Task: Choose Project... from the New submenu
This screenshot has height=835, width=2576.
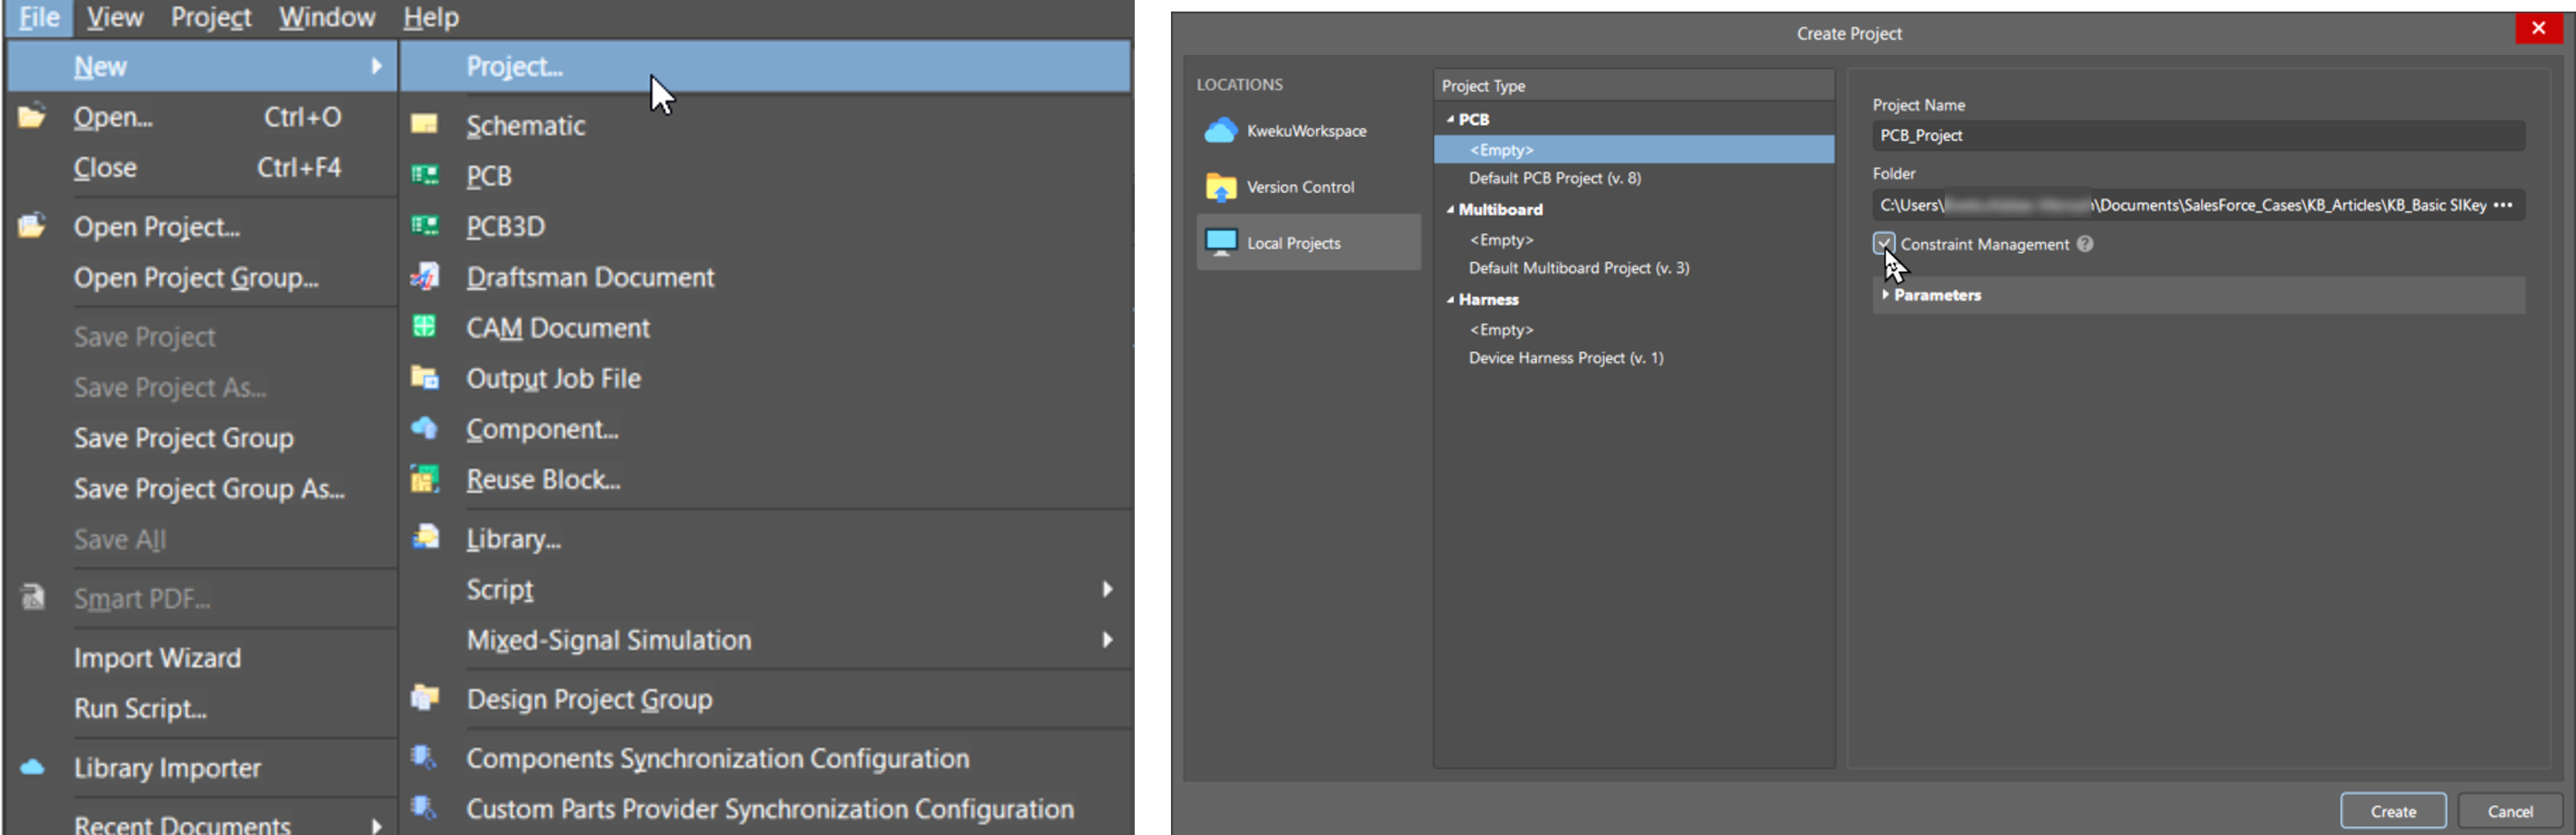Action: coord(765,66)
